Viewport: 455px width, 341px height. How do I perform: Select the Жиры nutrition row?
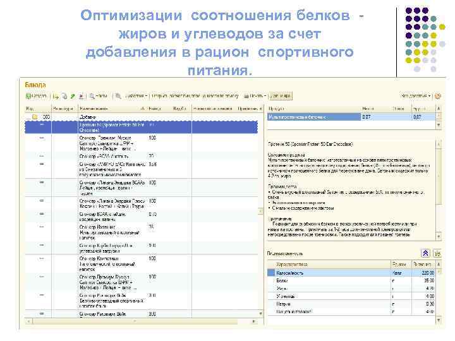(x=351, y=289)
